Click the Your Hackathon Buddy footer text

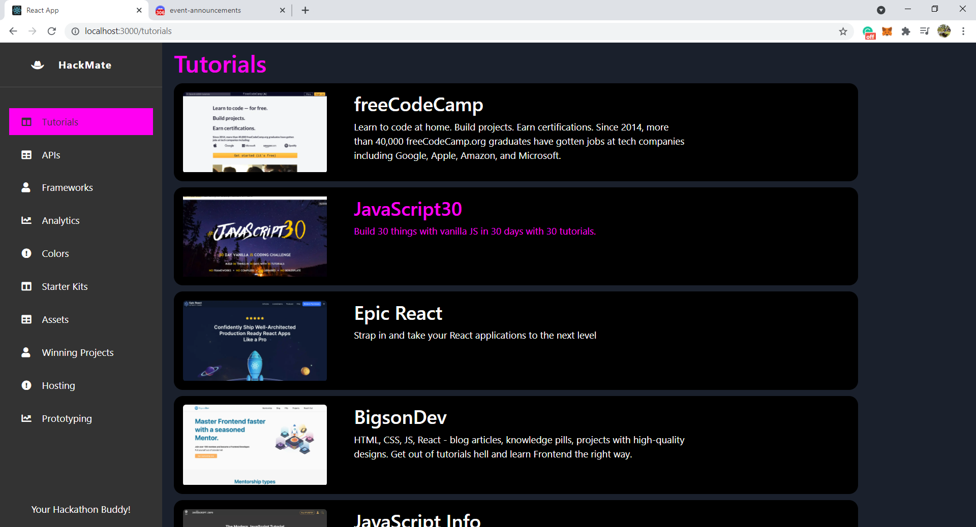tap(81, 509)
